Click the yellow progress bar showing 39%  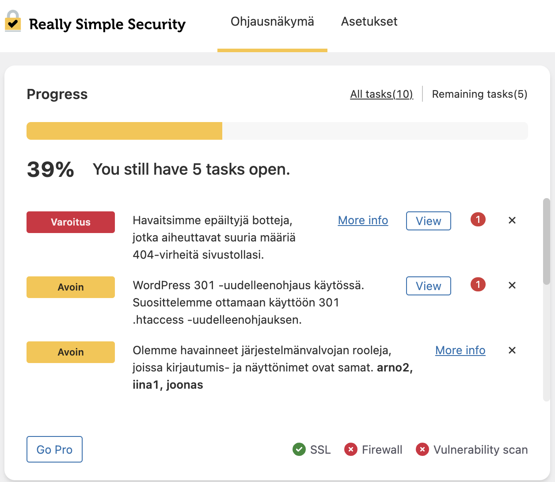pyautogui.click(x=125, y=130)
